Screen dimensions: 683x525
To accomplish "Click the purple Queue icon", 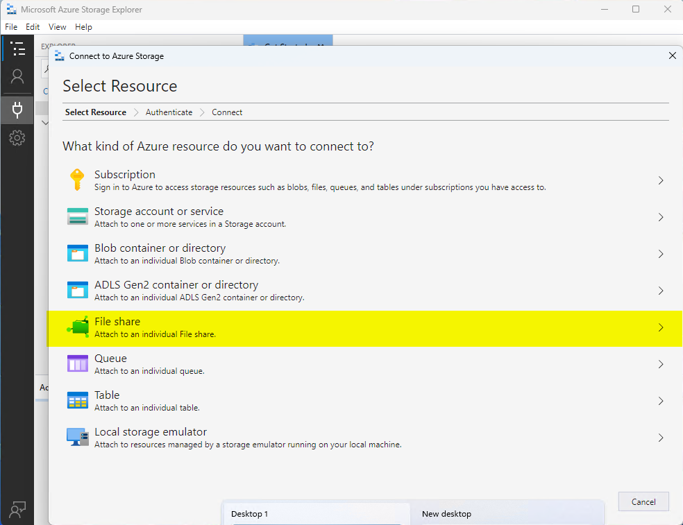I will tap(77, 363).
